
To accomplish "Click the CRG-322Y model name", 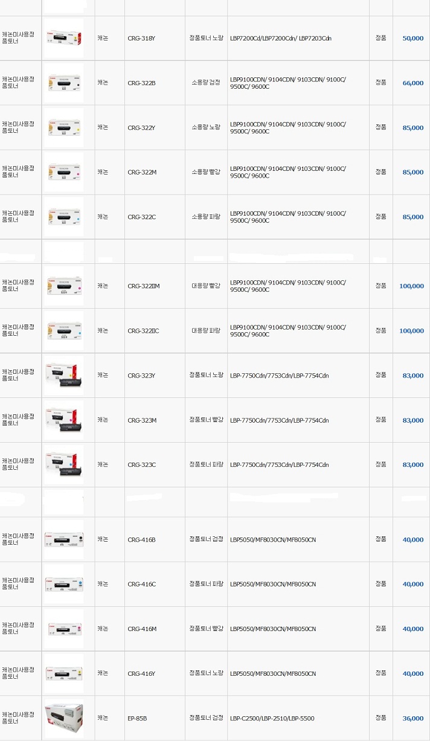I will (141, 127).
